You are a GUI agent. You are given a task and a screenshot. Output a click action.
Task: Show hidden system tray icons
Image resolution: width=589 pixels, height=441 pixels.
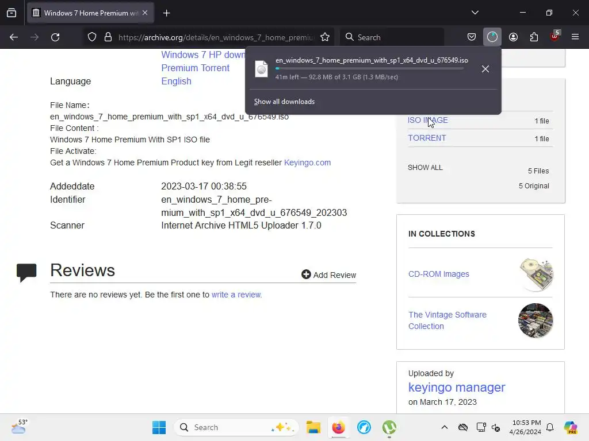[445, 427]
